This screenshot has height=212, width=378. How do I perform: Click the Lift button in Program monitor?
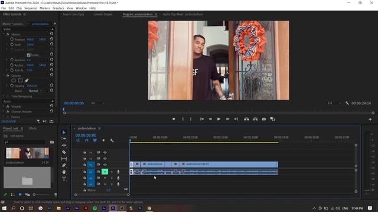[246, 119]
